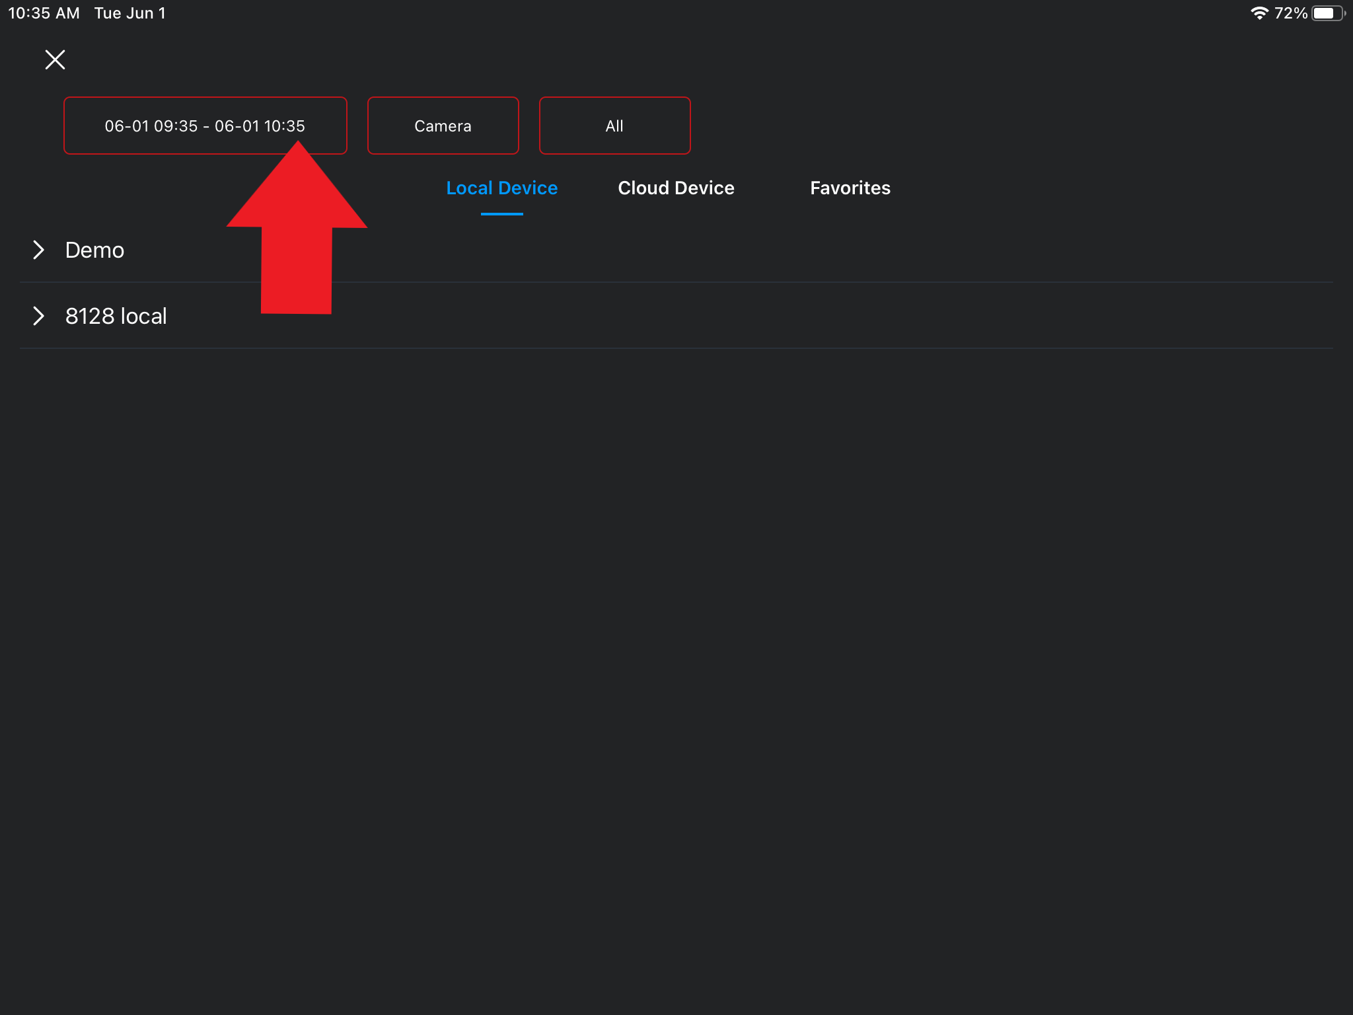
Task: Open the date and time range selector
Action: 205,125
